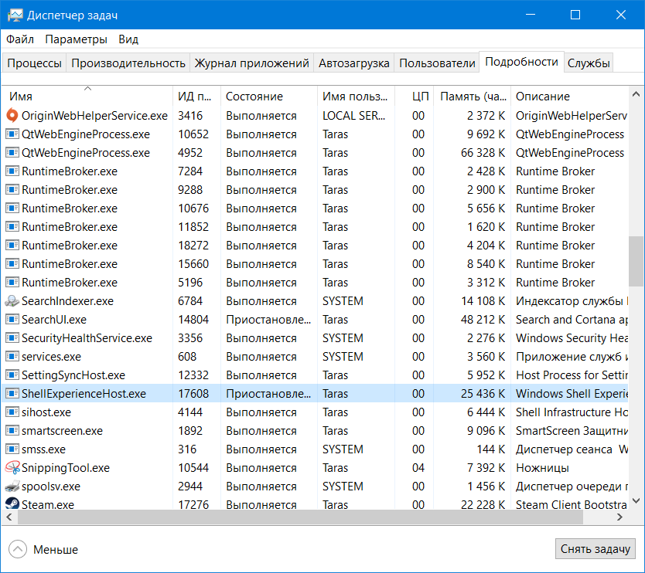This screenshot has height=573, width=645.
Task: Click the PID 17608 cell
Action: (x=193, y=394)
